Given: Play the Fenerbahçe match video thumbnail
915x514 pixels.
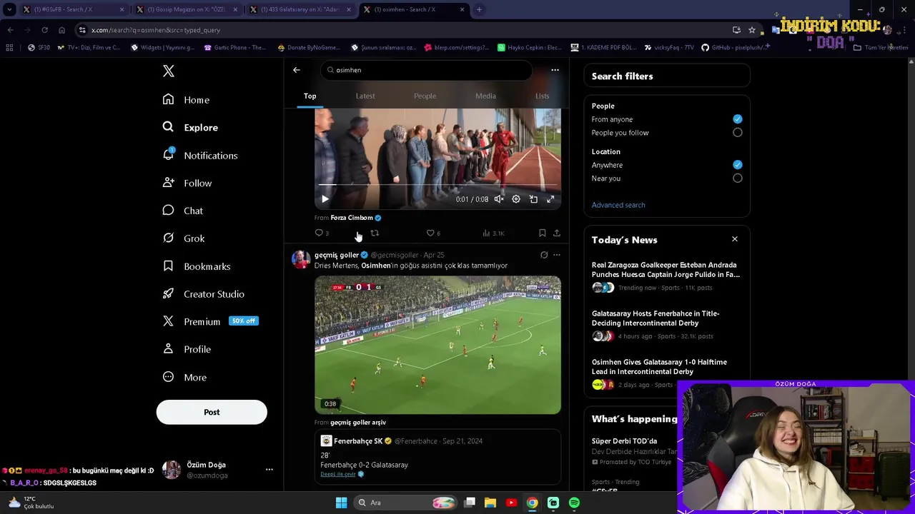Looking at the screenshot, I should tap(437, 345).
